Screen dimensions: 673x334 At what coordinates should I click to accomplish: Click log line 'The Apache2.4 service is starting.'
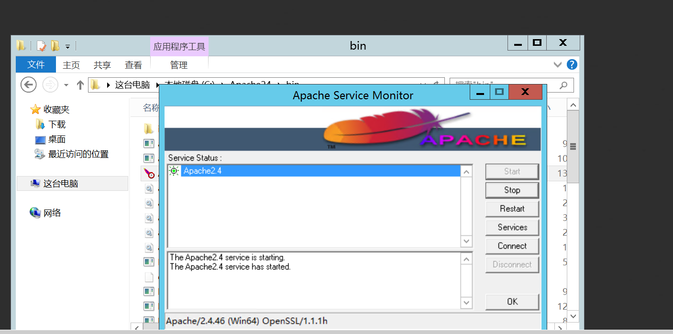pos(227,258)
